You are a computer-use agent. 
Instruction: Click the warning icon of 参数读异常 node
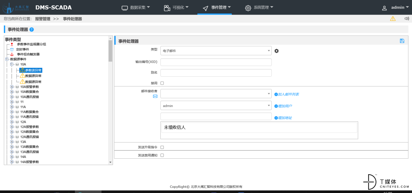[x=22, y=70]
